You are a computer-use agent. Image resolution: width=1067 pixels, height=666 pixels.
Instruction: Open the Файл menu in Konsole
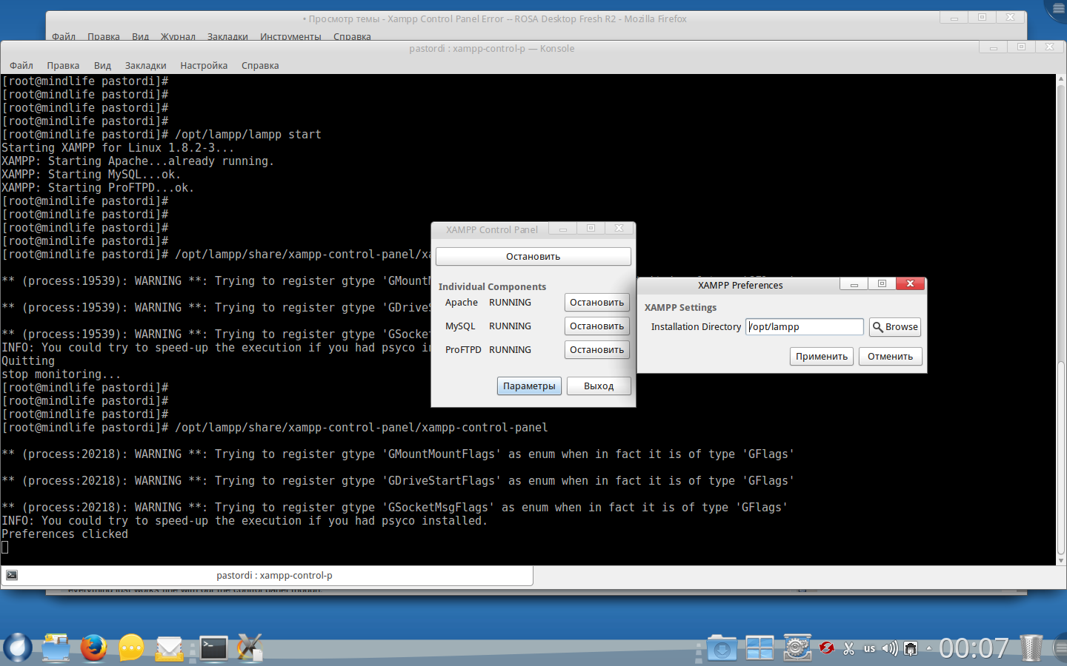(x=21, y=65)
